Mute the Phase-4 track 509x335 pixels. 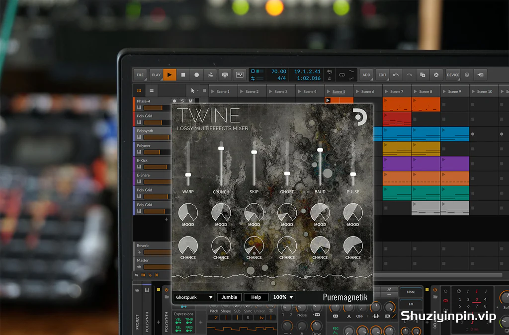[190, 101]
